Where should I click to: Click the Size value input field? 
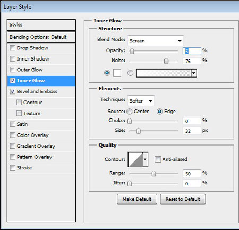click(x=192, y=131)
